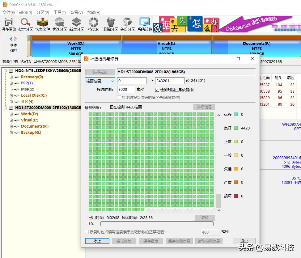Expand the Backup(G:) tree node

tap(11, 133)
